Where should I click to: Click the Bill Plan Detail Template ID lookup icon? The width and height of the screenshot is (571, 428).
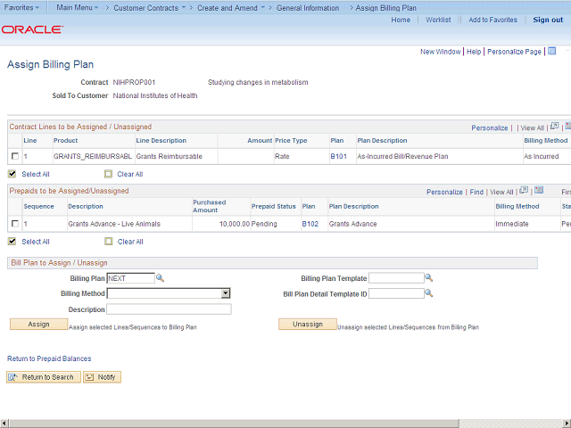429,293
